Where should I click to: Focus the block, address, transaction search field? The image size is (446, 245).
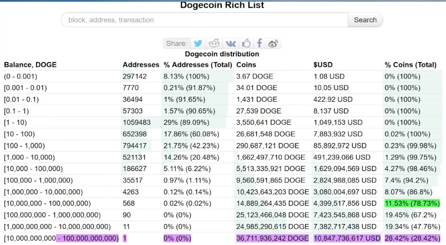(205, 20)
